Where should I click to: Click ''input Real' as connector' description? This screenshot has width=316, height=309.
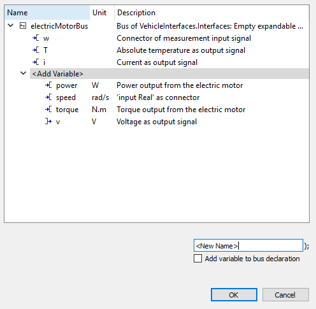pyautogui.click(x=158, y=97)
